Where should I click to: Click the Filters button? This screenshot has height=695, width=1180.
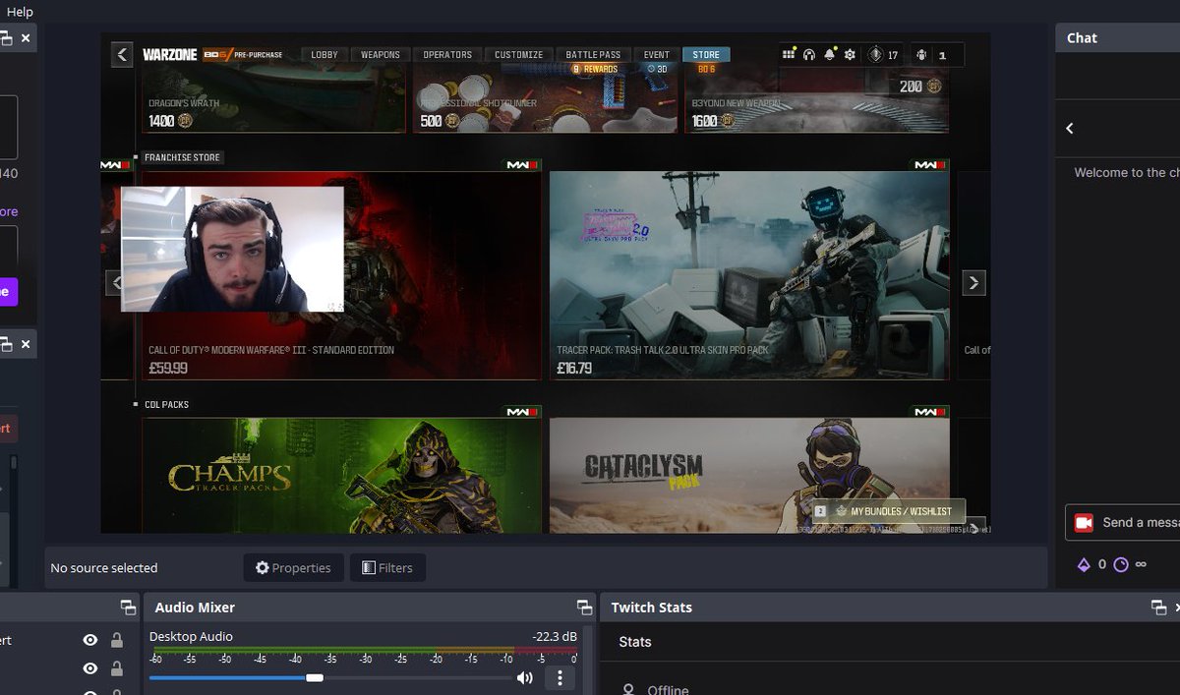coord(387,567)
